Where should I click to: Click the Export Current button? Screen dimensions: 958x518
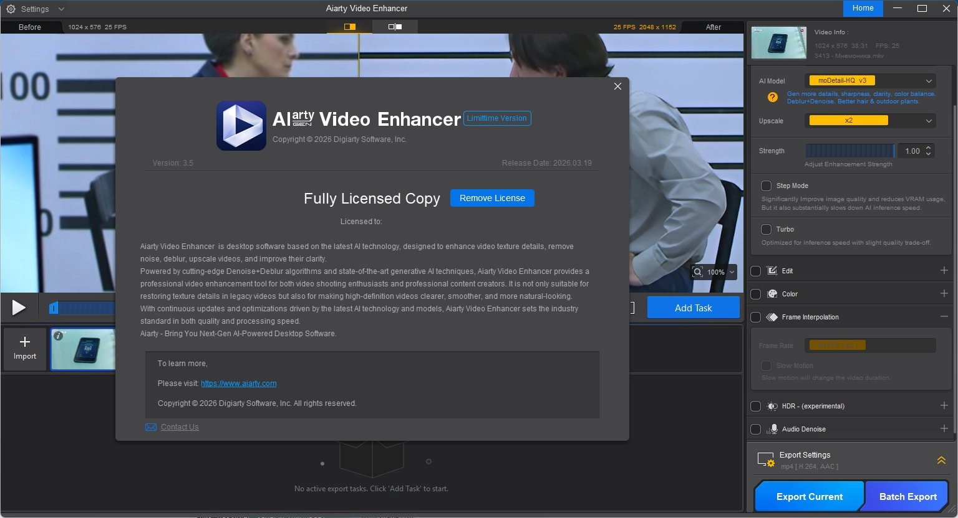pos(809,496)
